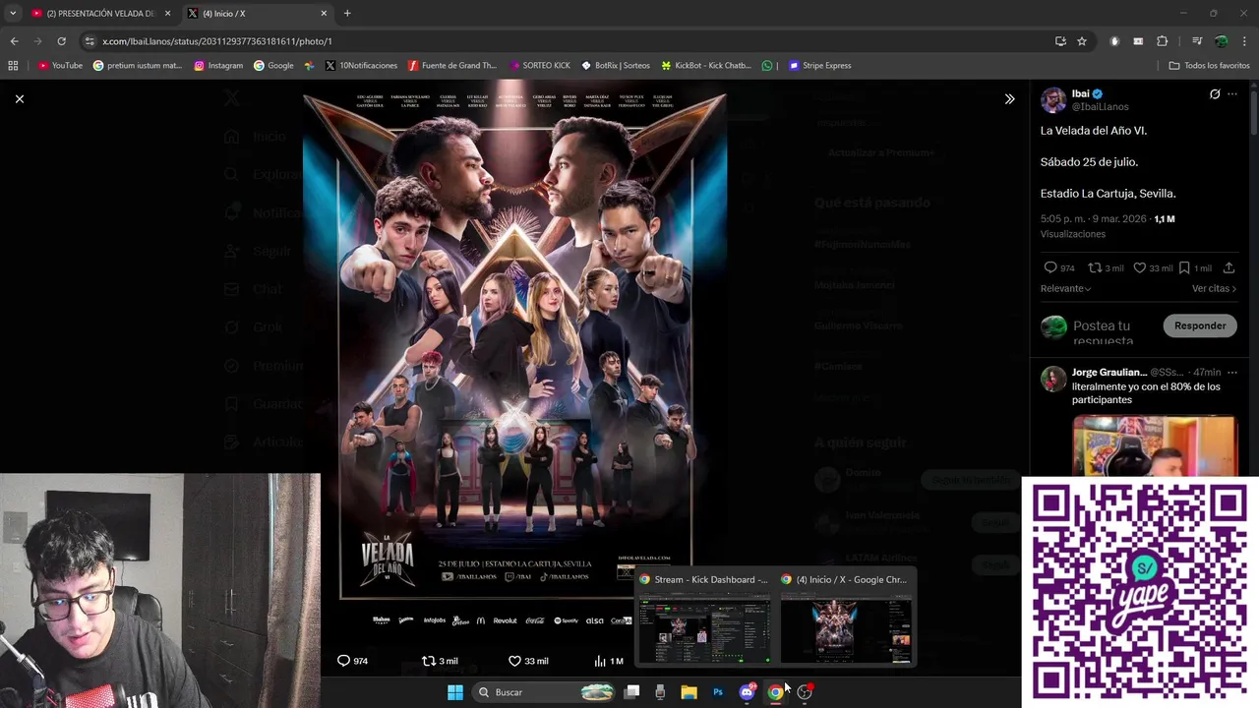The image size is (1259, 708).
Task: Open the SORTEO KICK bookmark
Action: 540,66
